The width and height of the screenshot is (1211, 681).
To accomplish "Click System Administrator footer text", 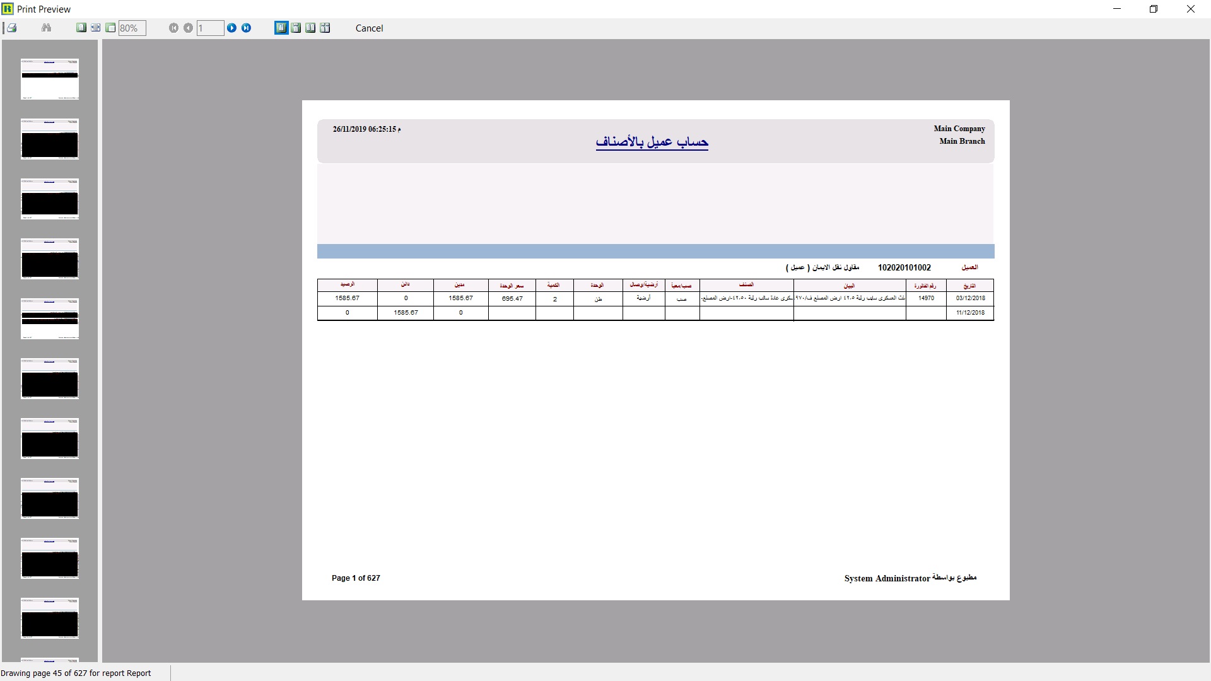I will pyautogui.click(x=887, y=579).
